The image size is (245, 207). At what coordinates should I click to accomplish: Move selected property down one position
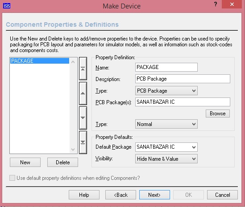pos(83,118)
